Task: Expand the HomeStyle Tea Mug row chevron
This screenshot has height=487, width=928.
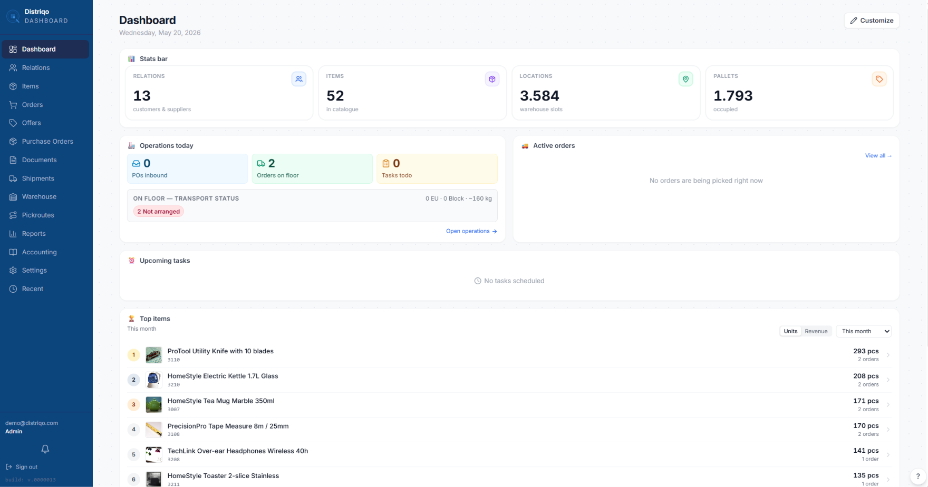Action: 888,405
